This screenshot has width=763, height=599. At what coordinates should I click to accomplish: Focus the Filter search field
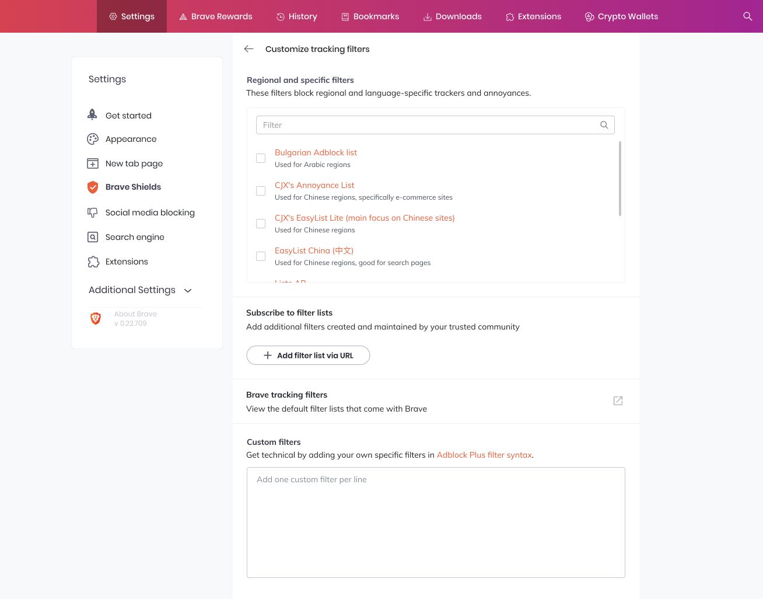click(x=435, y=125)
